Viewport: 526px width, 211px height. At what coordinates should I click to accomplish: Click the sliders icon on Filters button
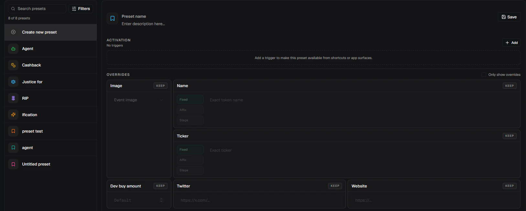tap(74, 9)
